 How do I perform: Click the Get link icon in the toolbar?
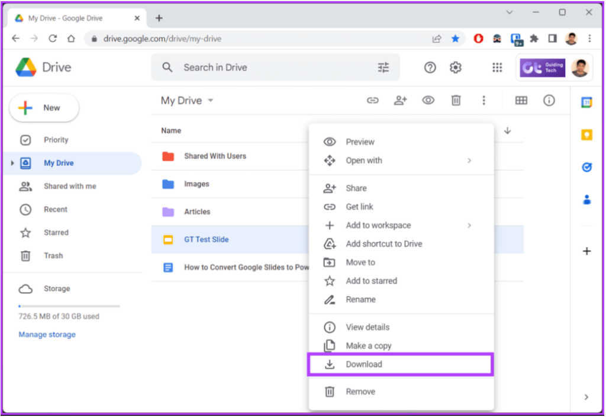(x=373, y=100)
